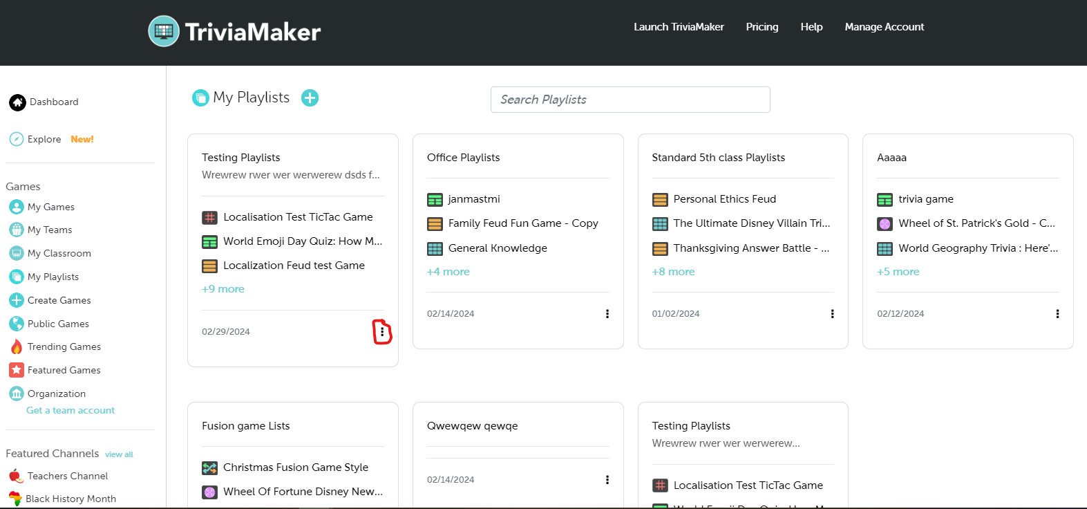The width and height of the screenshot is (1087, 509).
Task: Open three-dot menu on Standard 5th class Playlists
Action: [x=832, y=314]
